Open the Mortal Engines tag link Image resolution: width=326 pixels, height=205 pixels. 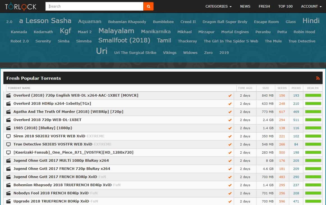[235, 32]
